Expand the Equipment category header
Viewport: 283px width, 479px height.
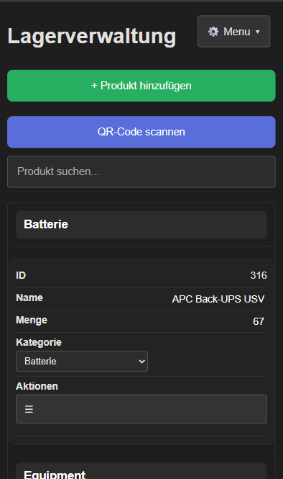(x=141, y=472)
